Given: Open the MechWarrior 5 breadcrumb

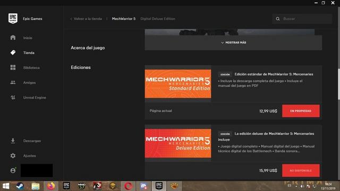Looking at the screenshot, I should tap(124, 19).
